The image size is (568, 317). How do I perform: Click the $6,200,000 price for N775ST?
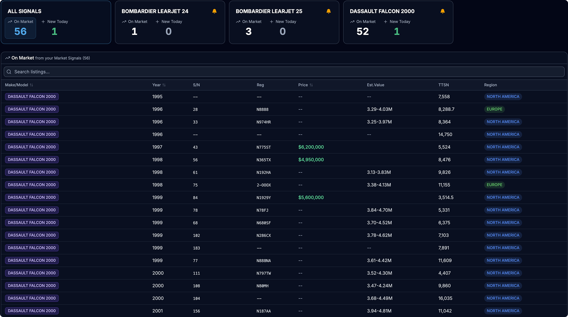pos(311,147)
